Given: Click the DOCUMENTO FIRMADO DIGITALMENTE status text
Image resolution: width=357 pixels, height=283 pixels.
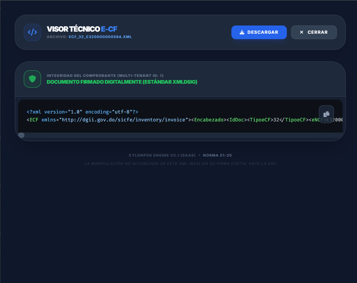Looking at the screenshot, I should tap(122, 82).
